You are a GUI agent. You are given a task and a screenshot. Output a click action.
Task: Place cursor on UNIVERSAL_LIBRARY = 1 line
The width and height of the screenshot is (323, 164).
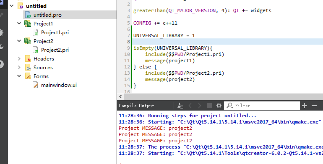point(164,35)
